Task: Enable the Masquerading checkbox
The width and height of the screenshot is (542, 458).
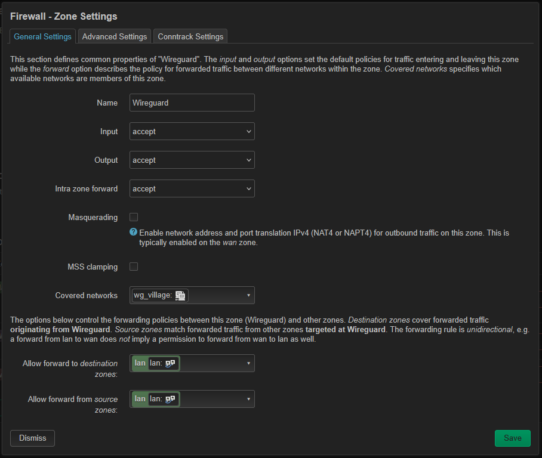Action: pos(134,217)
